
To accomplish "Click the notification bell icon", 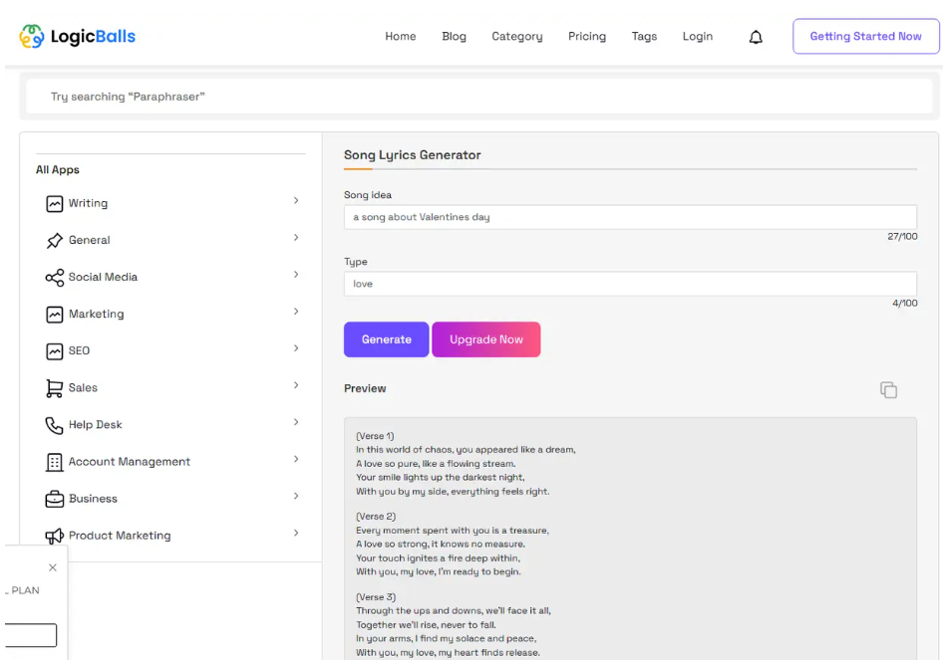I will click(756, 37).
